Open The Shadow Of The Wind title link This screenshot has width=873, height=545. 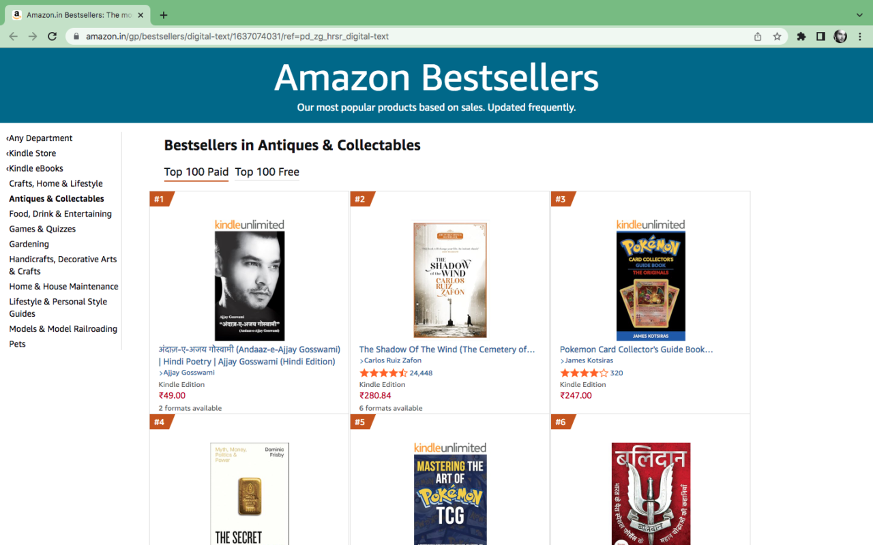tap(447, 349)
